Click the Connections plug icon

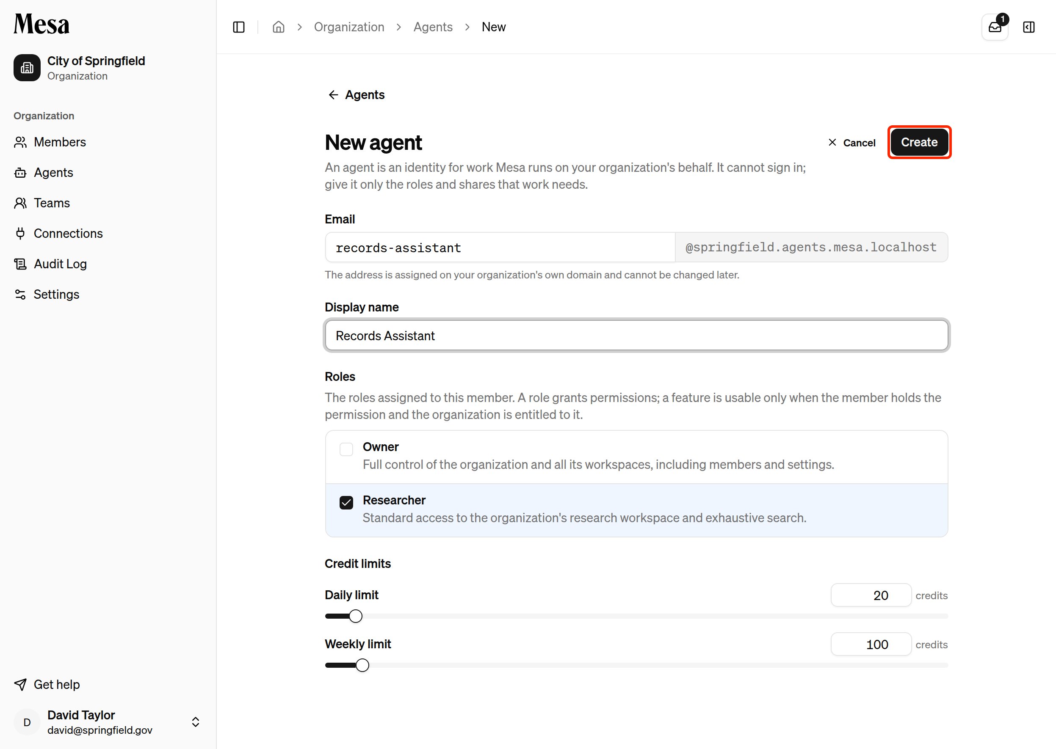(20, 233)
